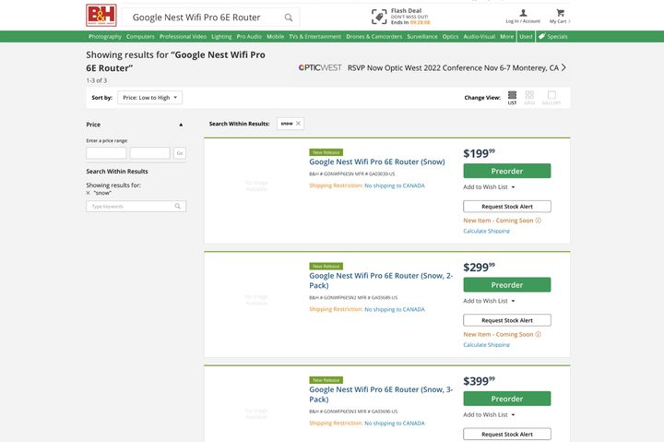Screen dimensions: 664x442
Task: Remove the 'snow' search filter chip
Action: click(x=298, y=124)
